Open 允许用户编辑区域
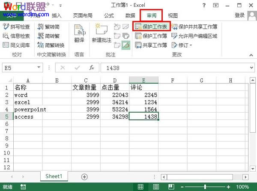The height and width of the screenshot is (191, 257). click(x=194, y=36)
